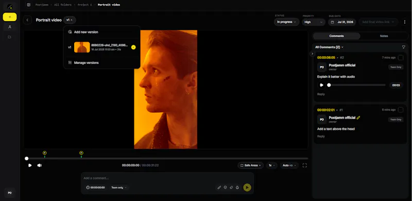Screen dimensions: 412x201
Task: Reply to the audio comment #2
Action: (321, 94)
